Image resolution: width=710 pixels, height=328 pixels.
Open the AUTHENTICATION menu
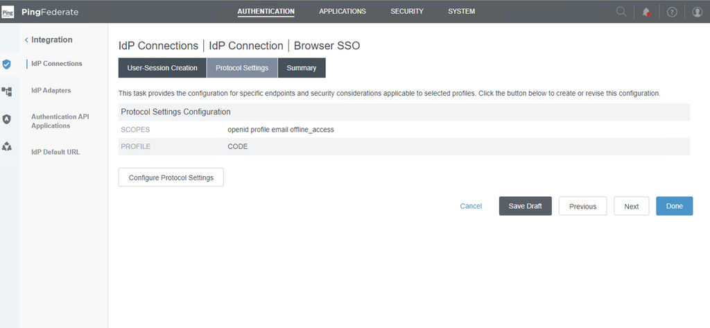(x=266, y=11)
